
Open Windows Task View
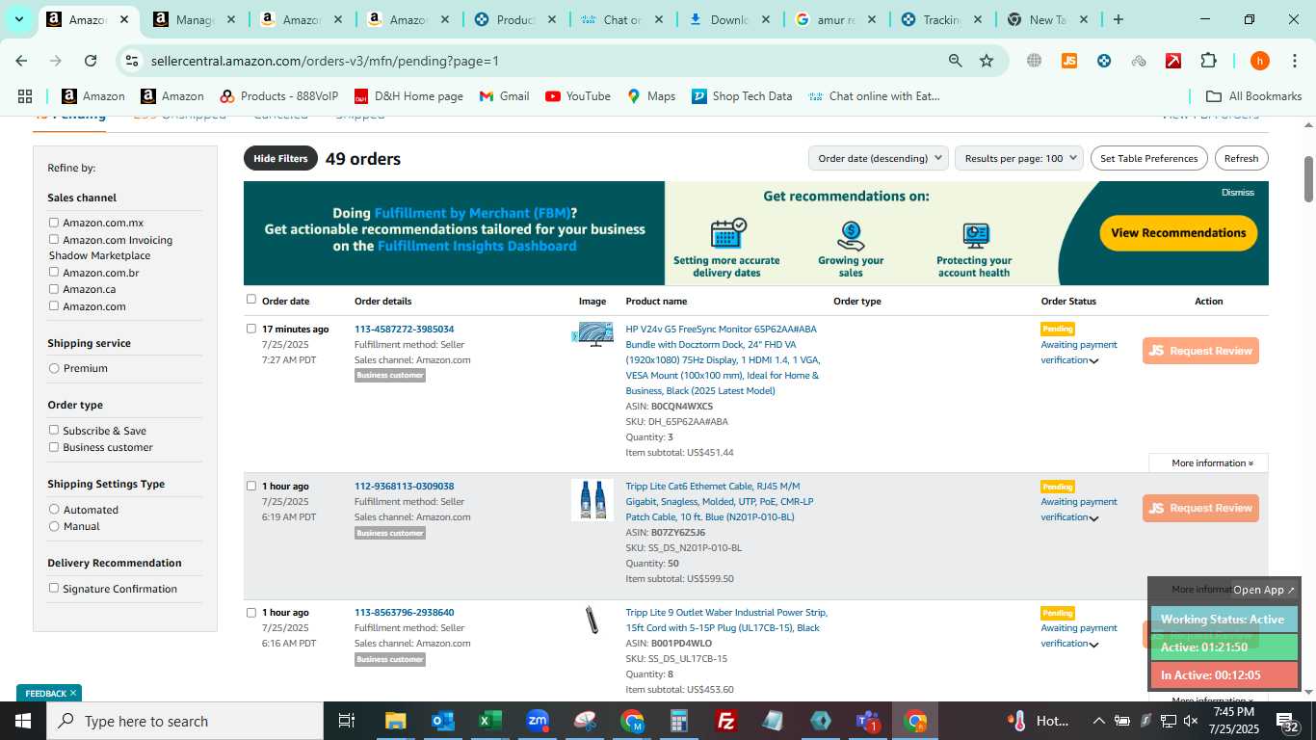[347, 721]
